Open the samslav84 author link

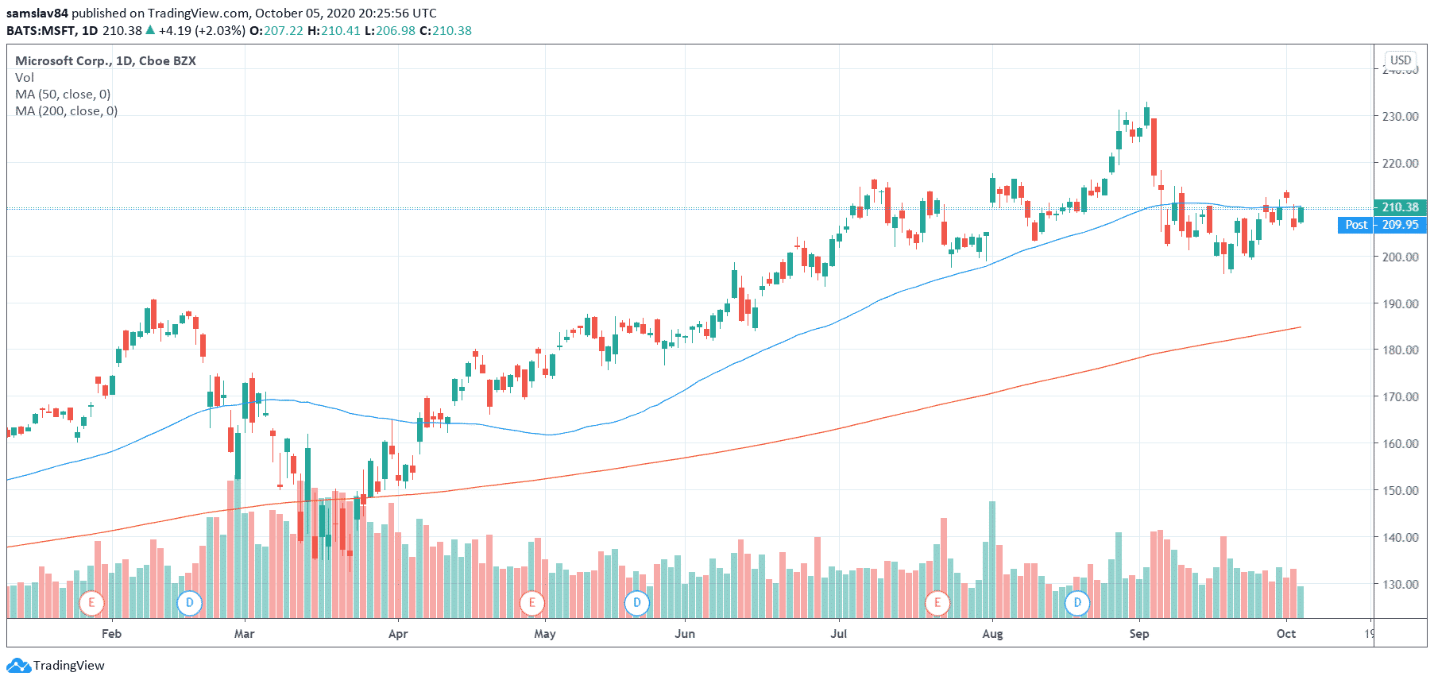pos(37,14)
